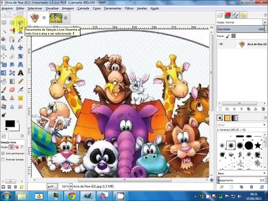The width and height of the screenshot is (268, 201).
Task: Delete the current layer
Action: click(x=263, y=109)
